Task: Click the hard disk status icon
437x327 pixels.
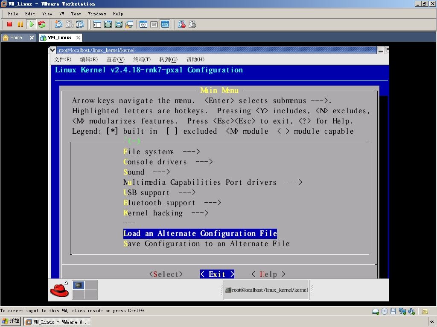Action: (376, 311)
